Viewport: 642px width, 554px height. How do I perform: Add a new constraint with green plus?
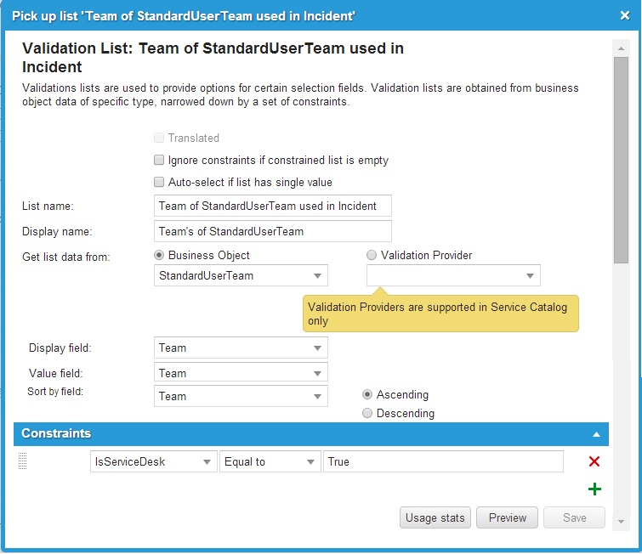[x=594, y=489]
